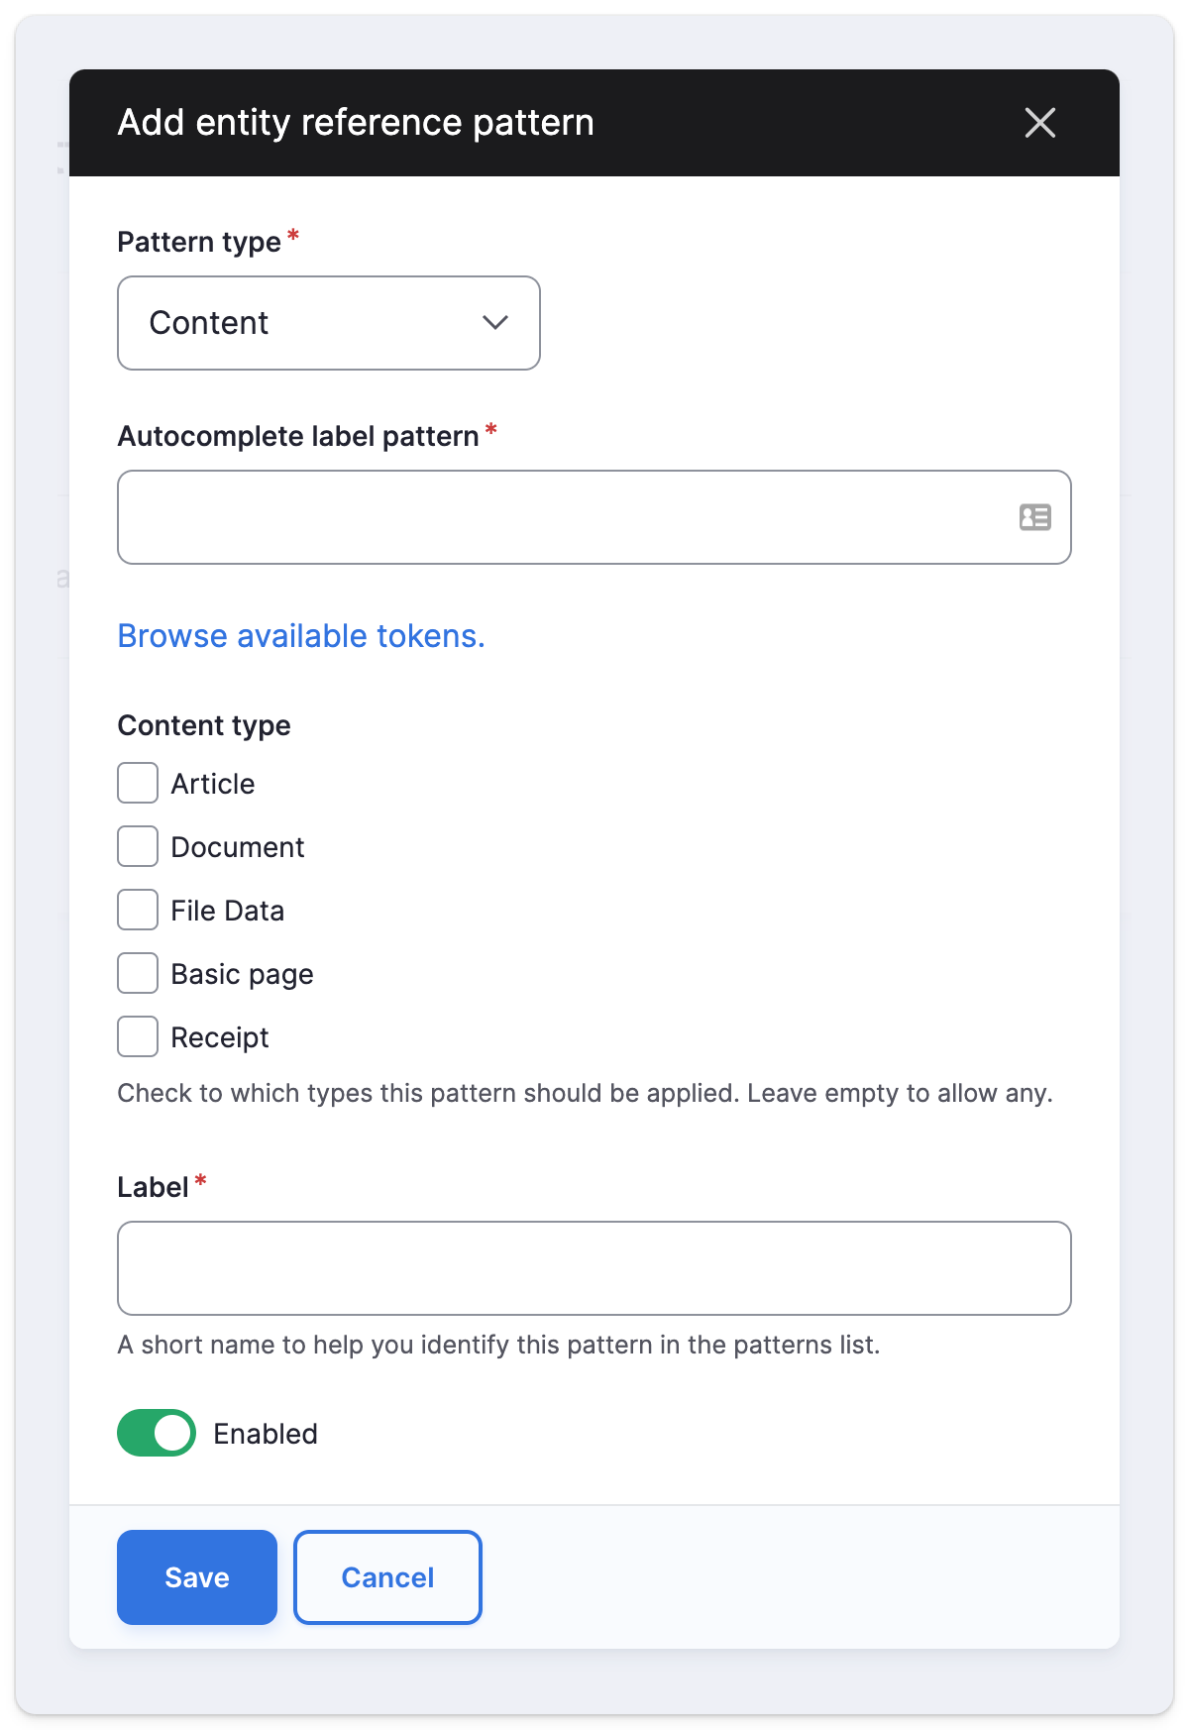The width and height of the screenshot is (1189, 1730).
Task: Focus the Autocomplete label pattern input
Action: (x=594, y=517)
